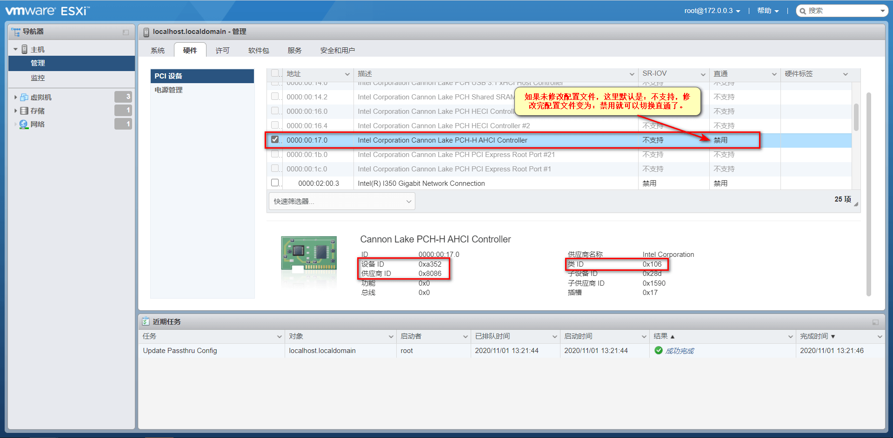This screenshot has height=438, width=893.
Task: Open the Task column dropdown in Recent Tasks
Action: tap(279, 337)
